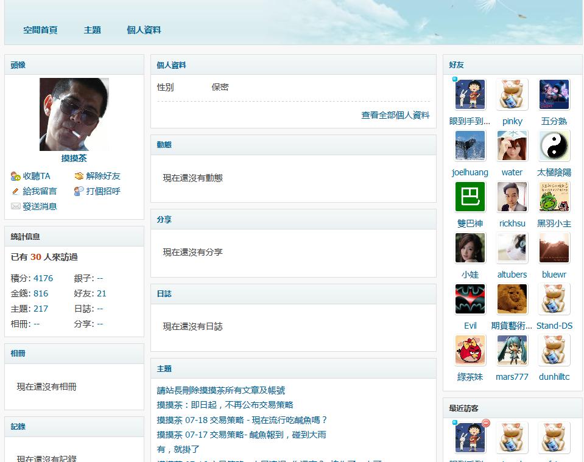Open topic 請站長刪除摸摸茶所有文章及帳號
The height and width of the screenshot is (462, 584).
pyautogui.click(x=221, y=390)
